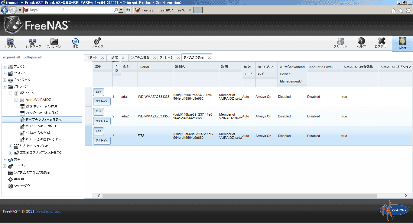Select 再起動 in the tree

[x=19, y=179]
